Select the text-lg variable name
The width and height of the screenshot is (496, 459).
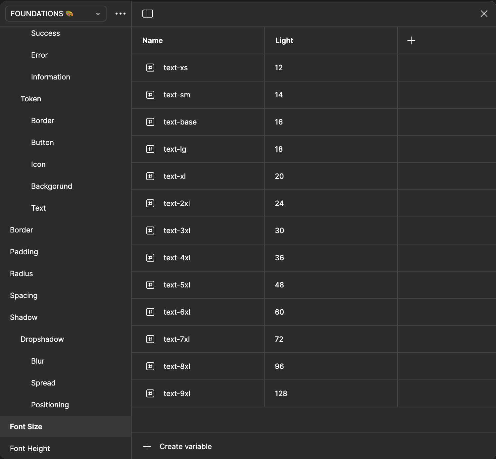pyautogui.click(x=175, y=149)
